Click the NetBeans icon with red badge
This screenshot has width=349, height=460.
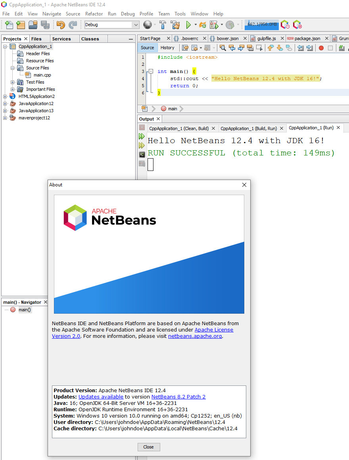pyautogui.click(x=297, y=25)
